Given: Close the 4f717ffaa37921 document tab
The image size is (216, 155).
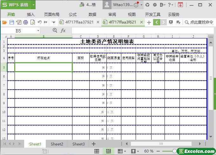Looking at the screenshot, I should (98, 22).
